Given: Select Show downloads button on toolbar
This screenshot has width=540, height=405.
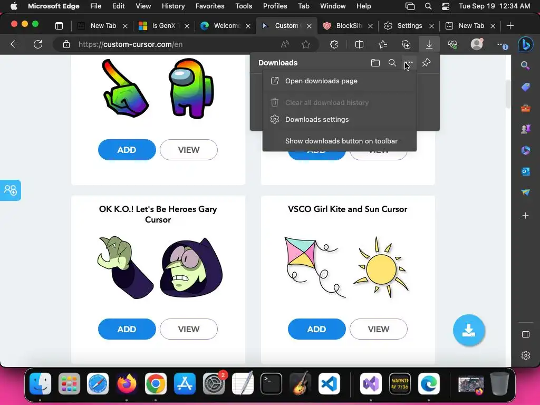Looking at the screenshot, I should 340,141.
